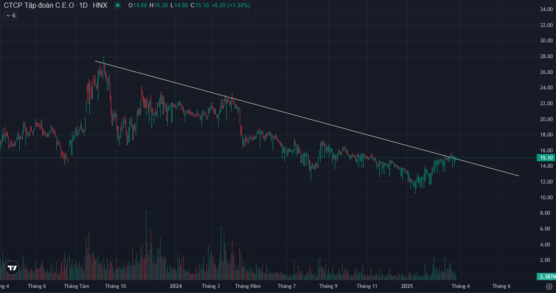The width and height of the screenshot is (556, 293).
Task: Click the 16.00 price axis label
Action: click(546, 151)
